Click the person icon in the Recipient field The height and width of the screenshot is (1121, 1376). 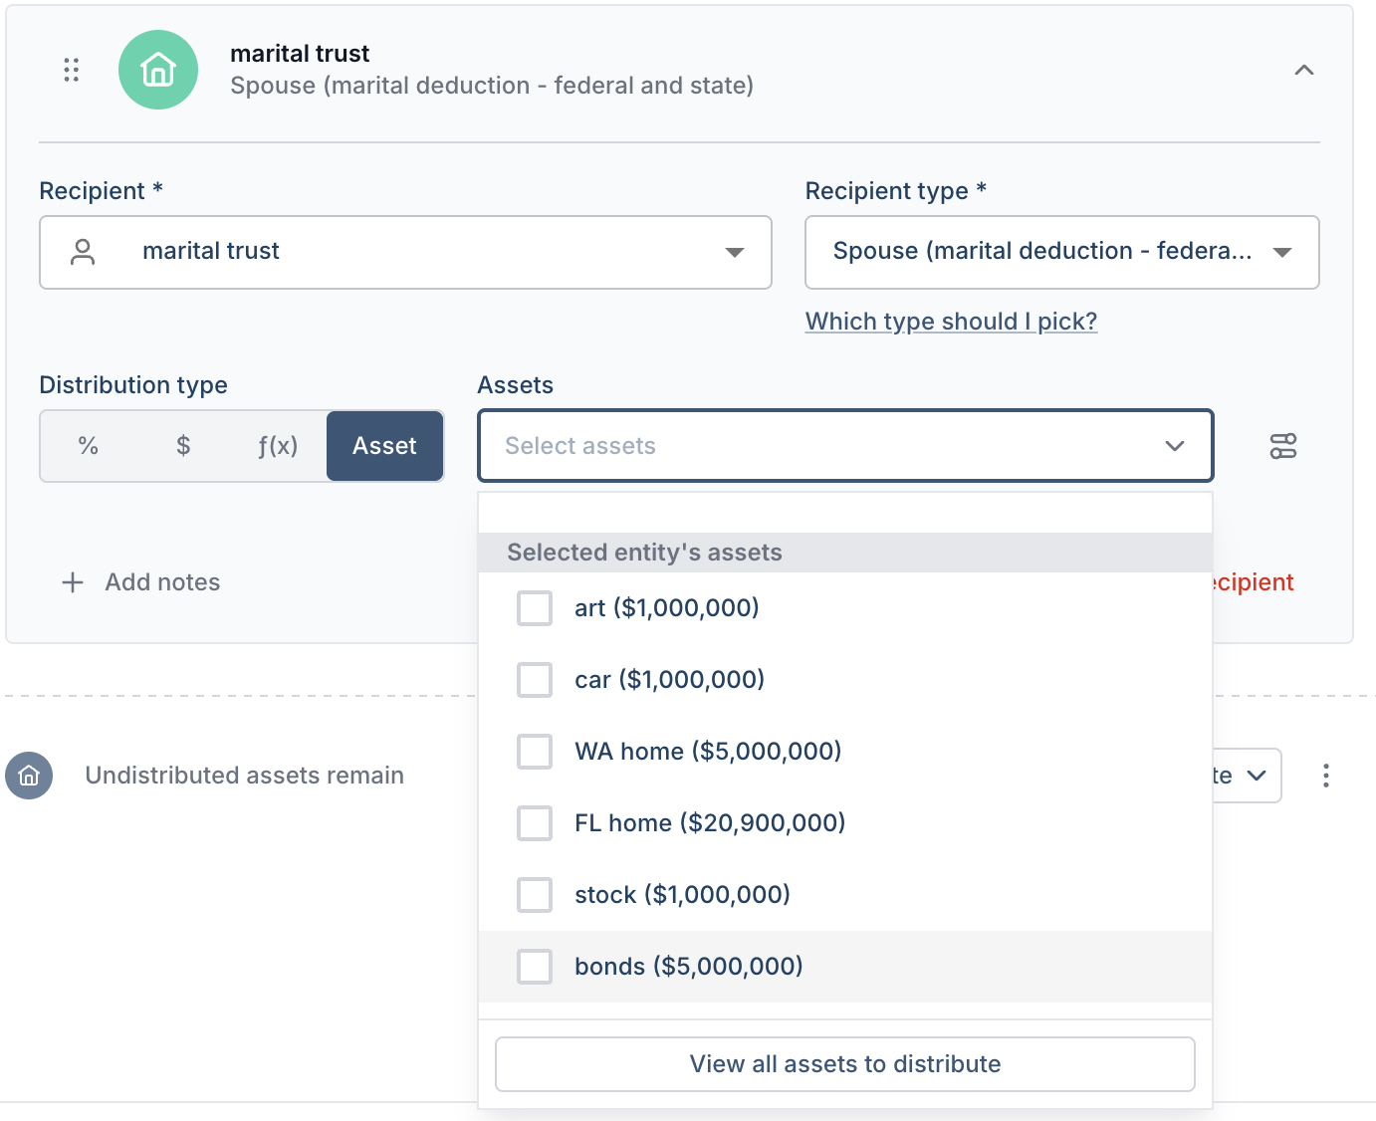pos(84,252)
